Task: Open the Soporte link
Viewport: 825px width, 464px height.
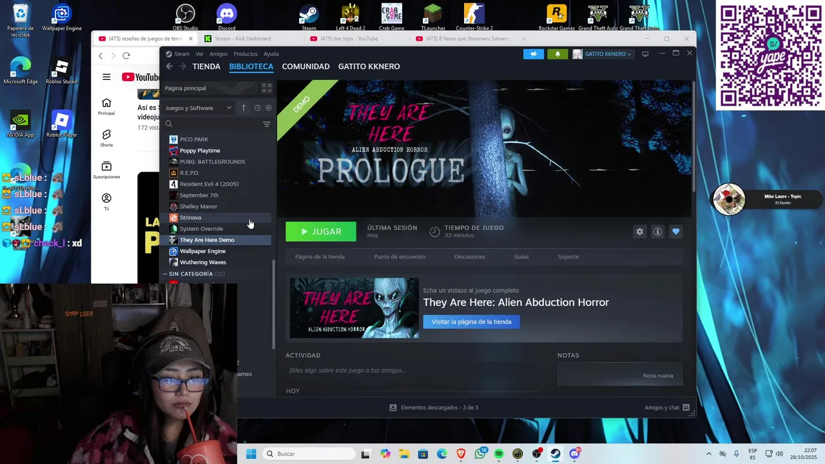Action: point(568,256)
